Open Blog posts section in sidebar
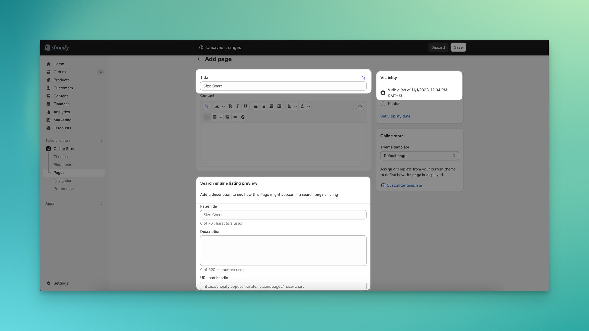The width and height of the screenshot is (589, 331). point(63,165)
